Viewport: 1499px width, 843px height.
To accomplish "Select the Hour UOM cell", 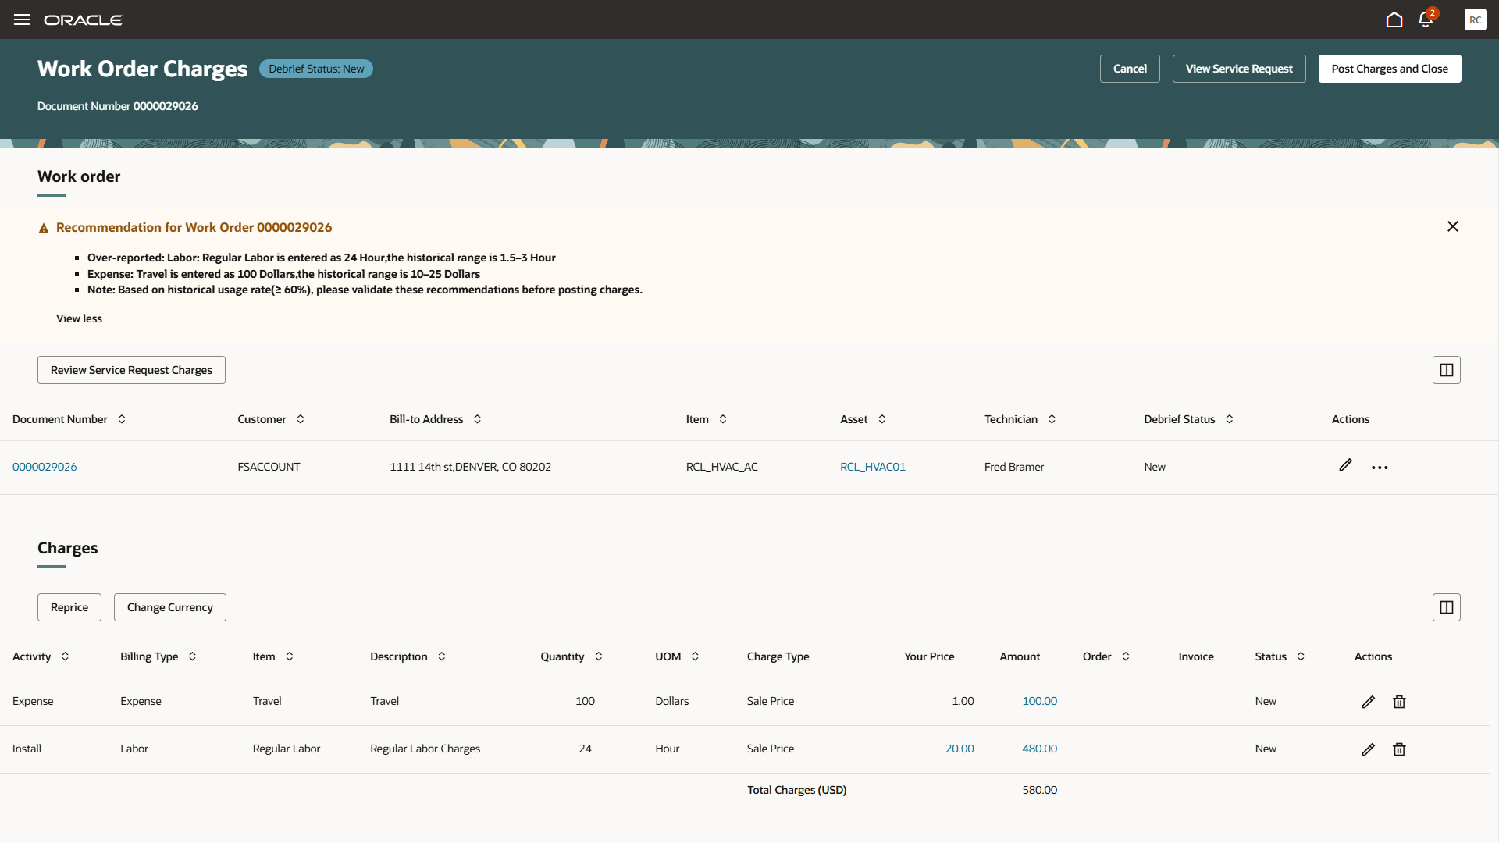I will [x=668, y=749].
